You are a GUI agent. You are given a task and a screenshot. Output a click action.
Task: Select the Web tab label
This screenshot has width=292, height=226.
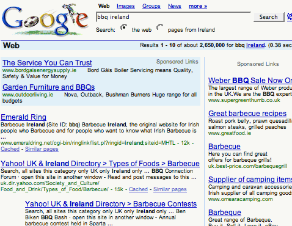[104, 6]
